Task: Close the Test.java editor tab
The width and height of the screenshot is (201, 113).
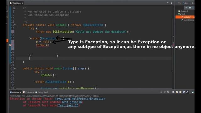Action: pyautogui.click(x=22, y=3)
